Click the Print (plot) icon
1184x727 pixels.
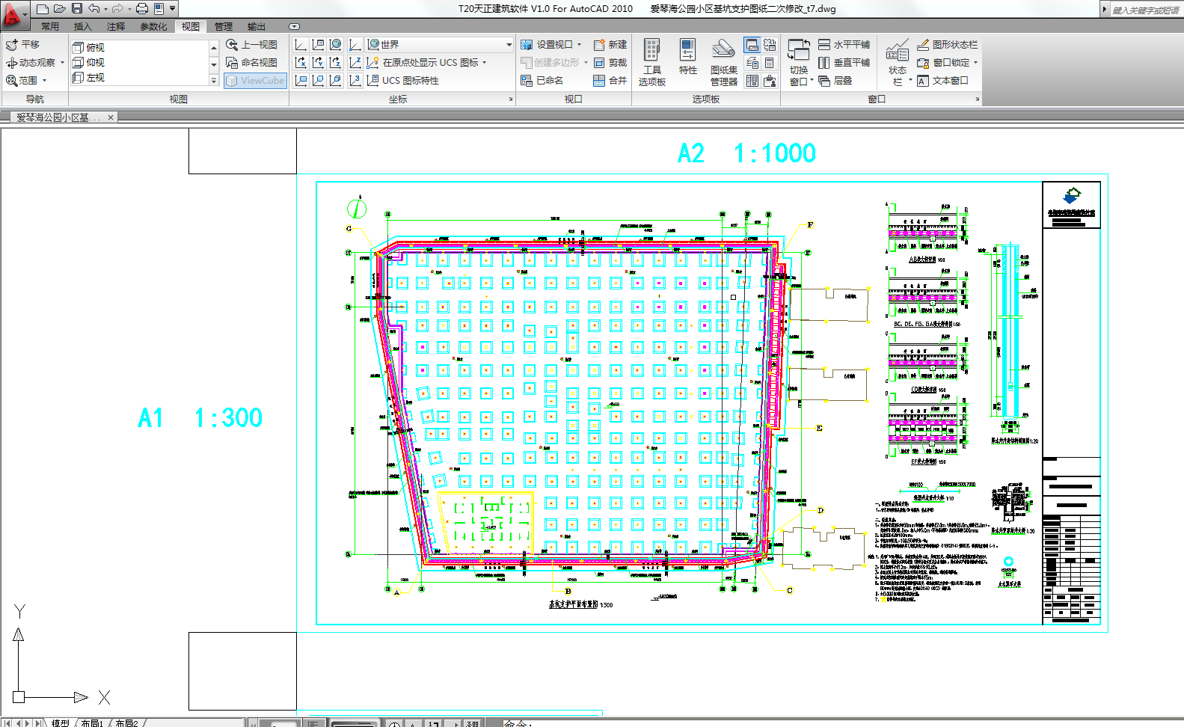141,9
